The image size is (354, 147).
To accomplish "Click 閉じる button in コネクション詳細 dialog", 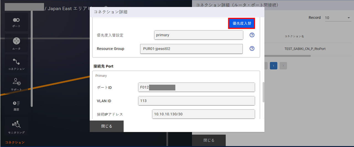I will coord(107,126).
